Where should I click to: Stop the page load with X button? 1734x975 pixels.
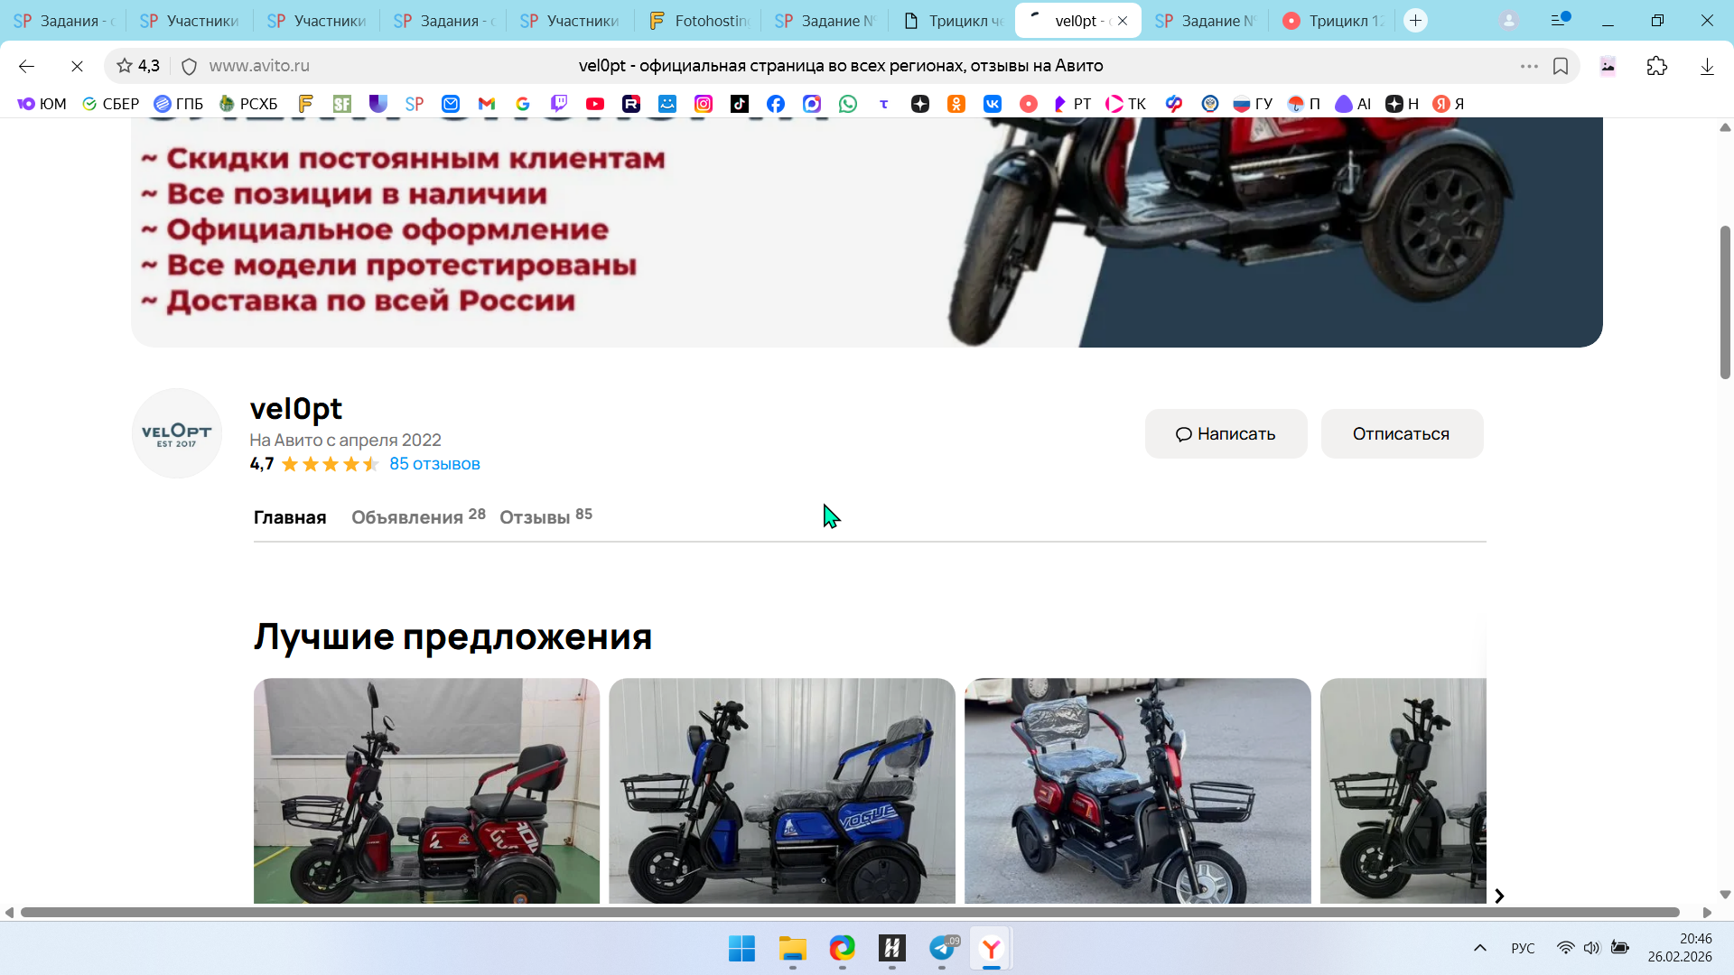point(77,66)
